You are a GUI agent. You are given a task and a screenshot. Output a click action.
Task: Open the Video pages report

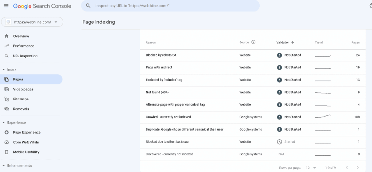tap(31, 89)
